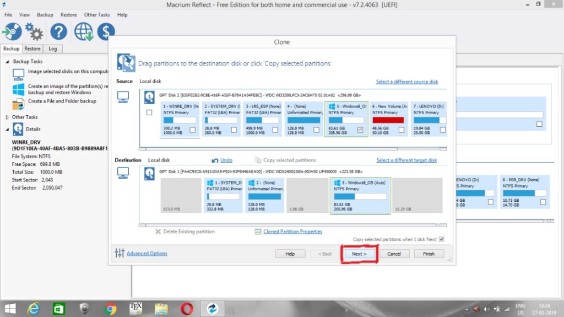The height and width of the screenshot is (317, 564).
Task: Select the source computer monitor icon
Action: click(123, 97)
